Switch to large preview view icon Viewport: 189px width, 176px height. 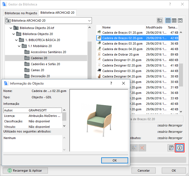click(180, 21)
